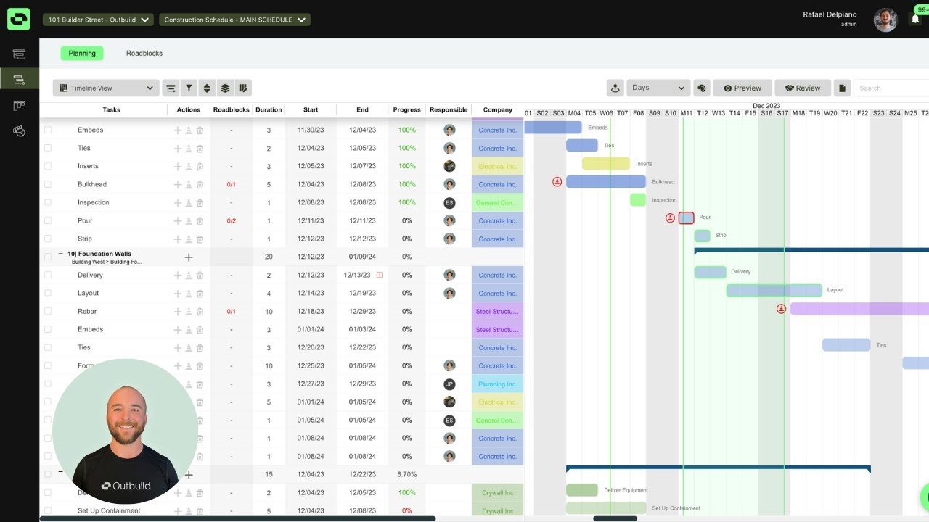Open the 0/1 roadblocks link for Bulkhead
Image resolution: width=929 pixels, height=522 pixels.
tap(232, 185)
